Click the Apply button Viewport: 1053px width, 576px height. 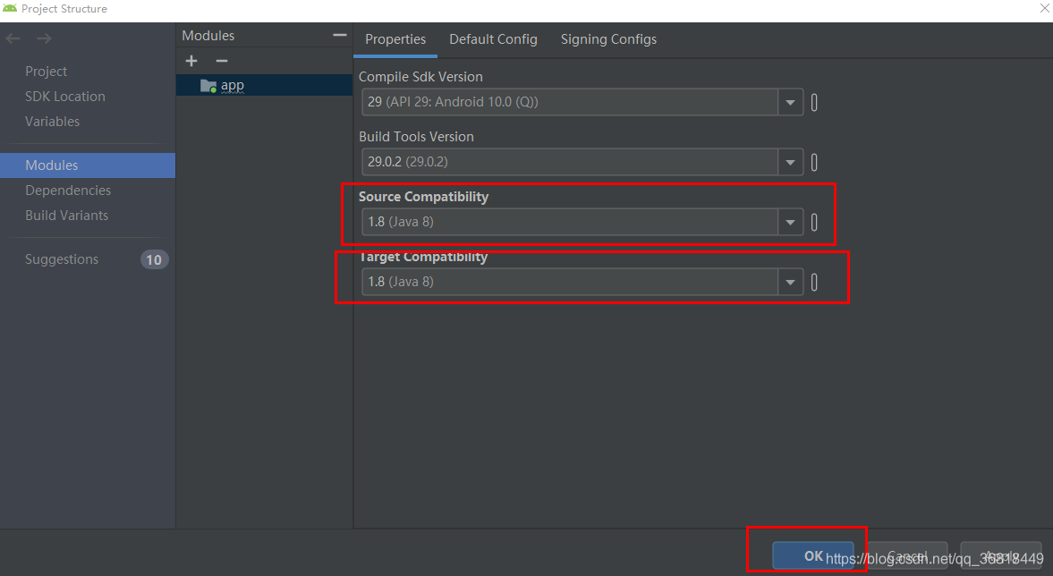pos(1001,555)
